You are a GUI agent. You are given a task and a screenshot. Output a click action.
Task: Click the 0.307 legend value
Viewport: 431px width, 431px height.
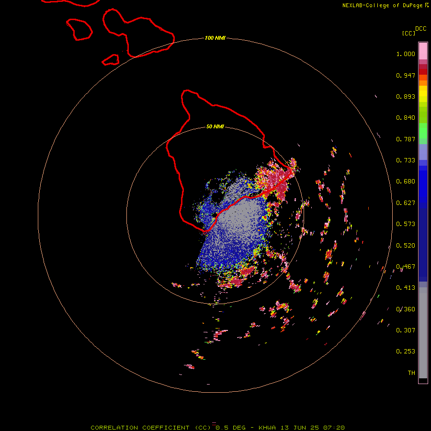coord(406,330)
